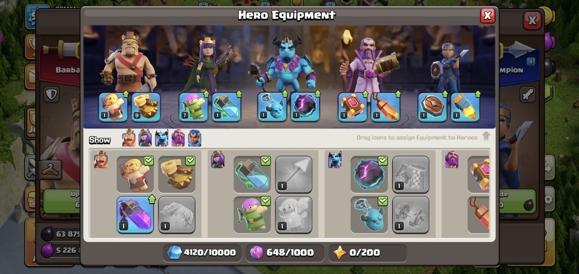The width and height of the screenshot is (579, 274).
Task: Select the checked Earthquake Boots inventory item
Action: (177, 175)
